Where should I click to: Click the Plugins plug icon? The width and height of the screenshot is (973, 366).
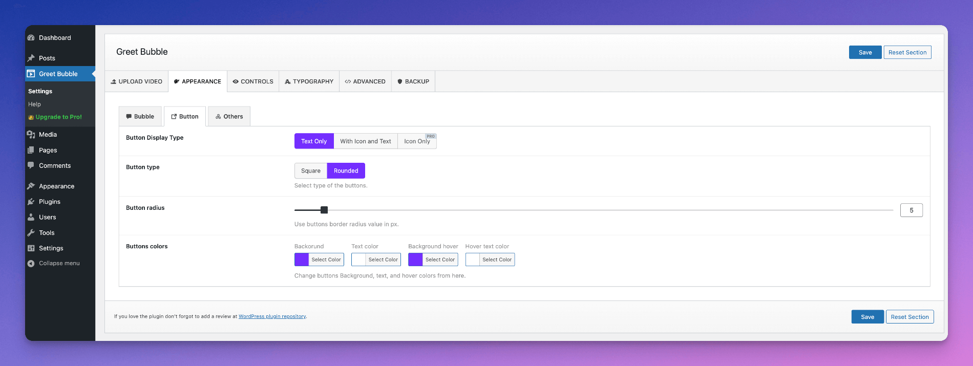pyautogui.click(x=31, y=202)
